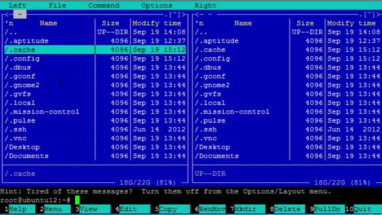Image resolution: width=382 pixels, height=215 pixels.
Task: Sort left panel by Size header
Action: [110, 23]
